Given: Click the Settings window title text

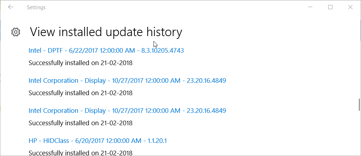Looking at the screenshot, I should click(36, 7).
